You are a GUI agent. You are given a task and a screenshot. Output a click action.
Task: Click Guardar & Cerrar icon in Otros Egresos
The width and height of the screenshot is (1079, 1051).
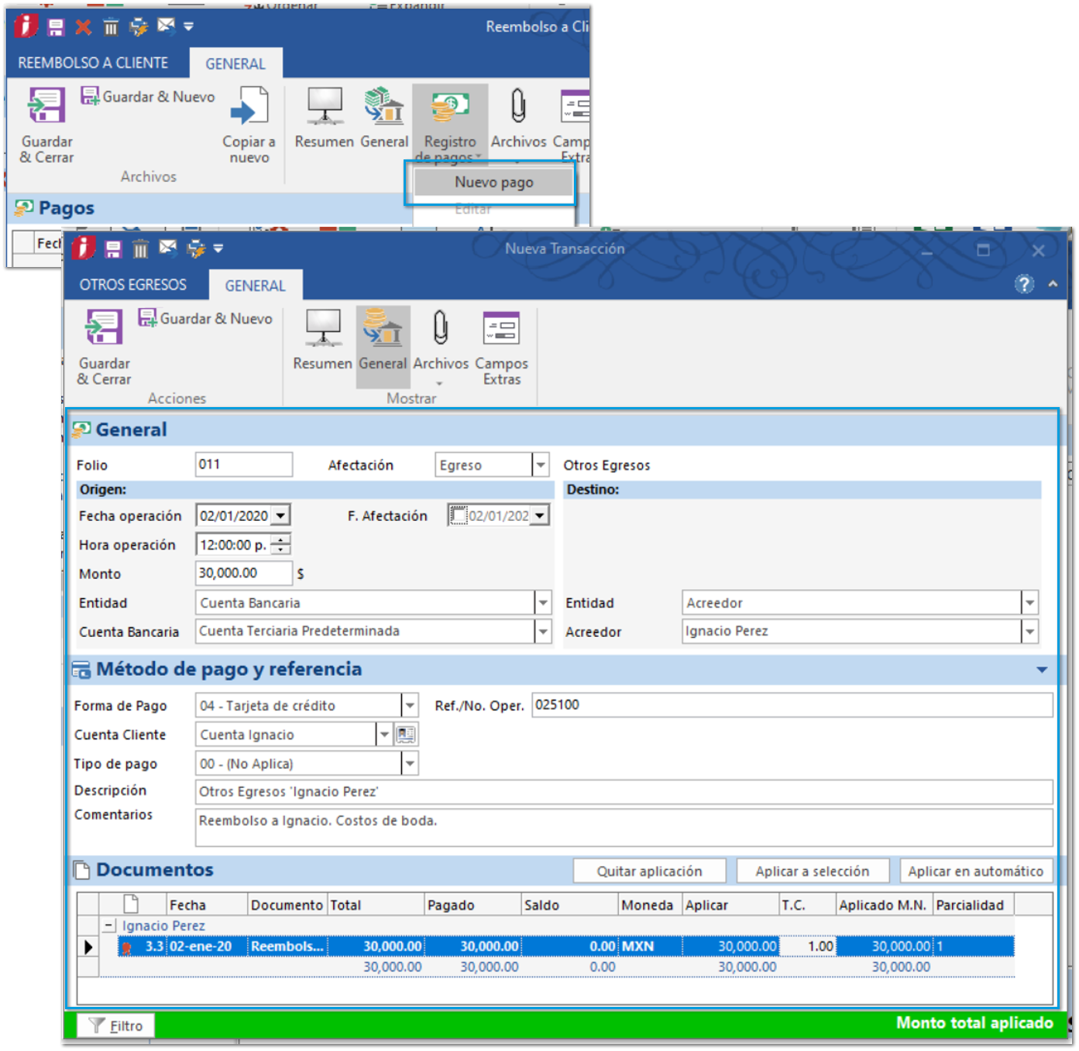click(104, 328)
